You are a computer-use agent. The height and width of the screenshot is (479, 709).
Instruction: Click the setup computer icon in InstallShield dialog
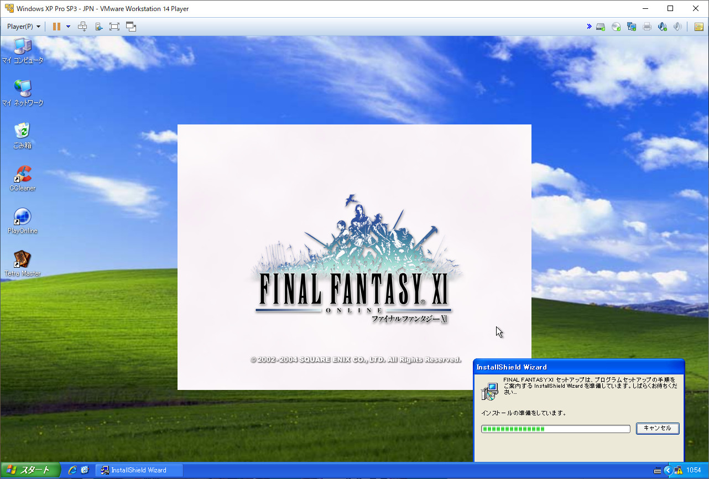489,391
